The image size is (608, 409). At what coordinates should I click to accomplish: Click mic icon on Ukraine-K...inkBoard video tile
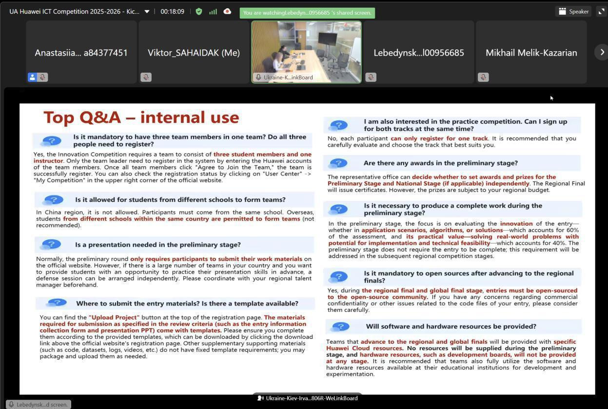click(x=258, y=77)
